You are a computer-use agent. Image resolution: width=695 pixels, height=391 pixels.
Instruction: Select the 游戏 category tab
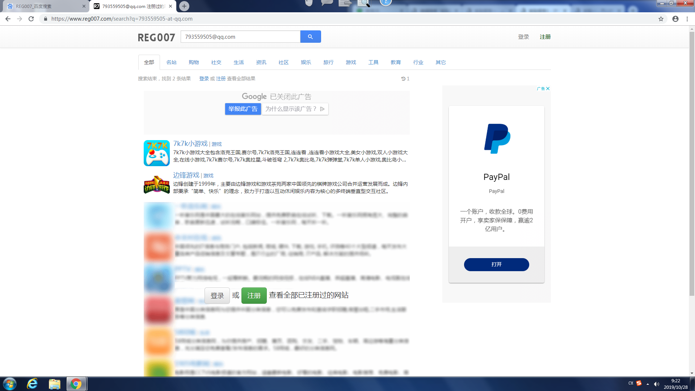tap(351, 62)
